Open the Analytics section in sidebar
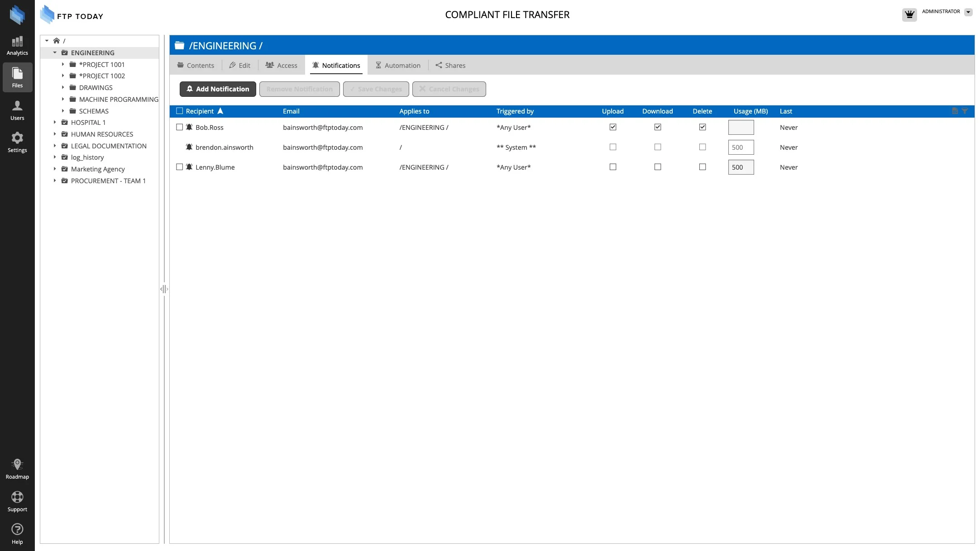The height and width of the screenshot is (551, 980). click(x=17, y=46)
